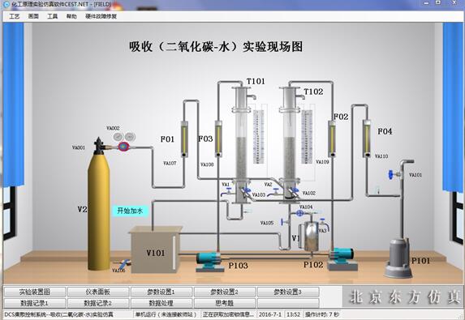The width and height of the screenshot is (465, 320).
Task: Click the P102 pump
Action: (x=342, y=258)
